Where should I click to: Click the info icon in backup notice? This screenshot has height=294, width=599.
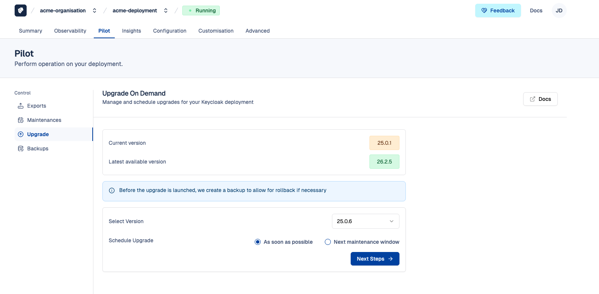112,190
